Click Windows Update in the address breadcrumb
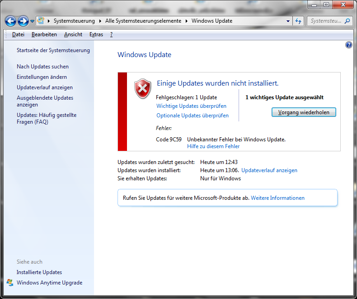The height and width of the screenshot is (299, 357). click(x=212, y=21)
